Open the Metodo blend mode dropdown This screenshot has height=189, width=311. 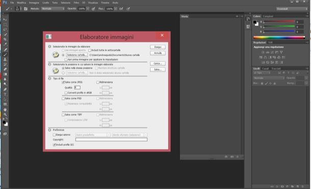pyautogui.click(x=53, y=9)
